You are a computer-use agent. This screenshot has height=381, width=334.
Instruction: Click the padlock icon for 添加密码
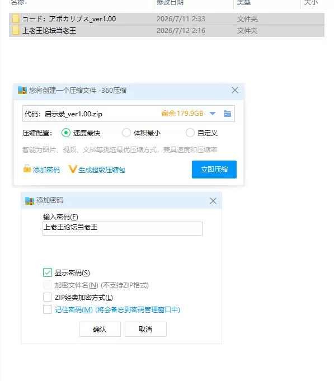[x=27, y=168]
